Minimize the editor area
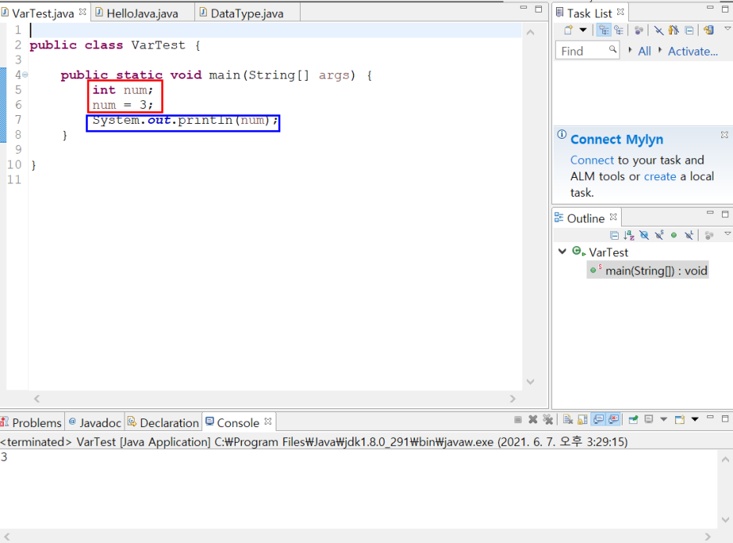This screenshot has width=733, height=543. [524, 8]
